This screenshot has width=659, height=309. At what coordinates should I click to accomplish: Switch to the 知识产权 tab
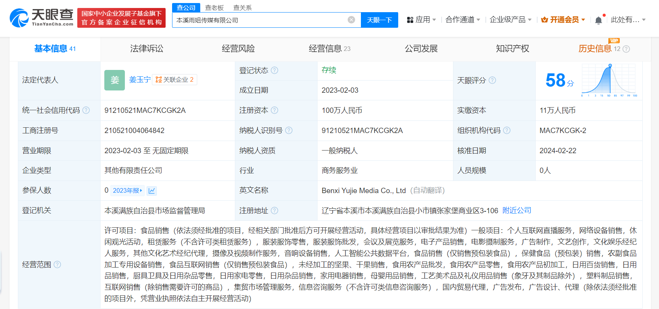[x=512, y=49]
